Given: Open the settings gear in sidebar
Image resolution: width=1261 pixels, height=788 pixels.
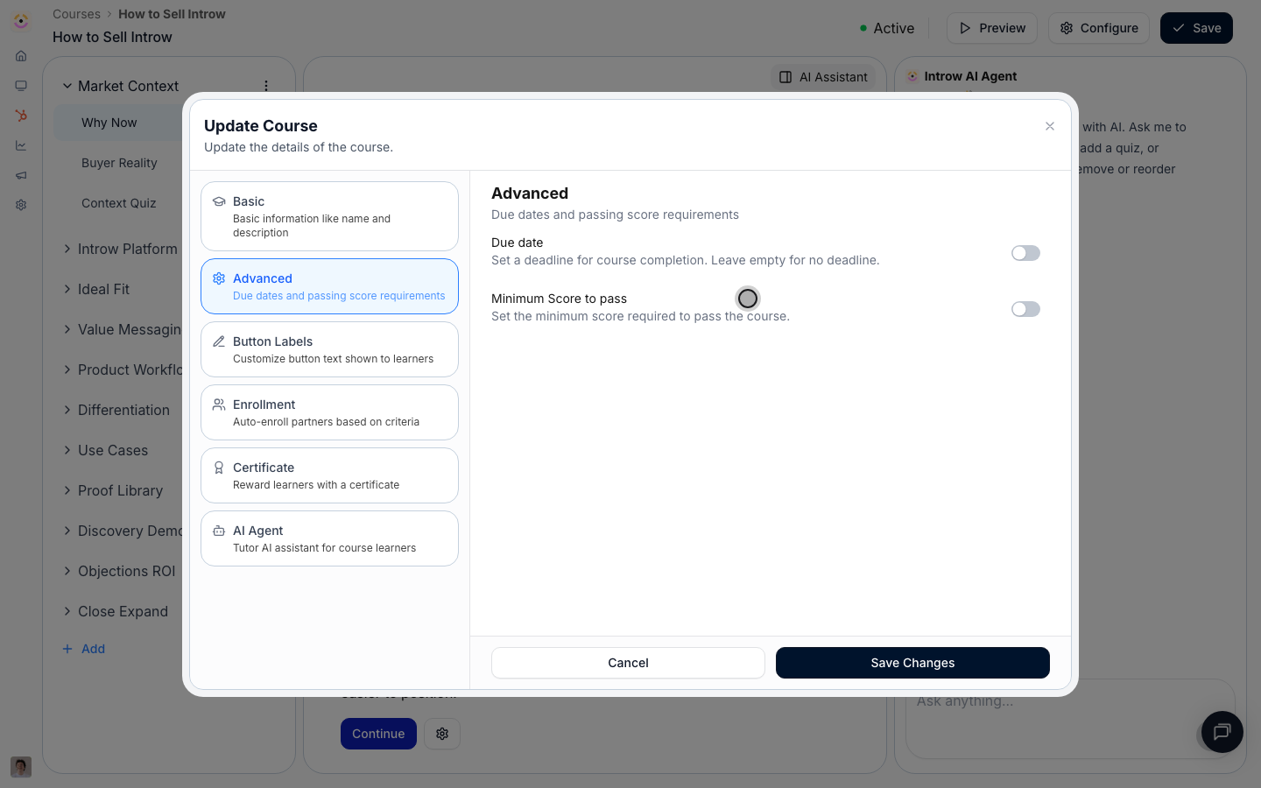Looking at the screenshot, I should click(x=21, y=205).
